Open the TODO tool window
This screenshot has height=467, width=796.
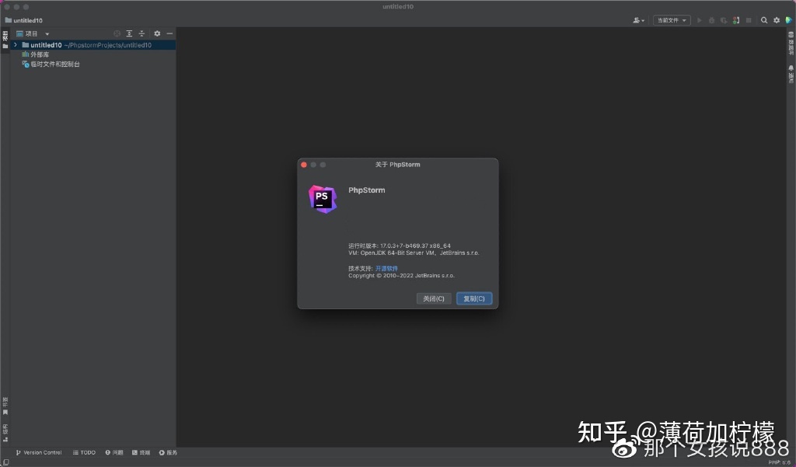[84, 452]
